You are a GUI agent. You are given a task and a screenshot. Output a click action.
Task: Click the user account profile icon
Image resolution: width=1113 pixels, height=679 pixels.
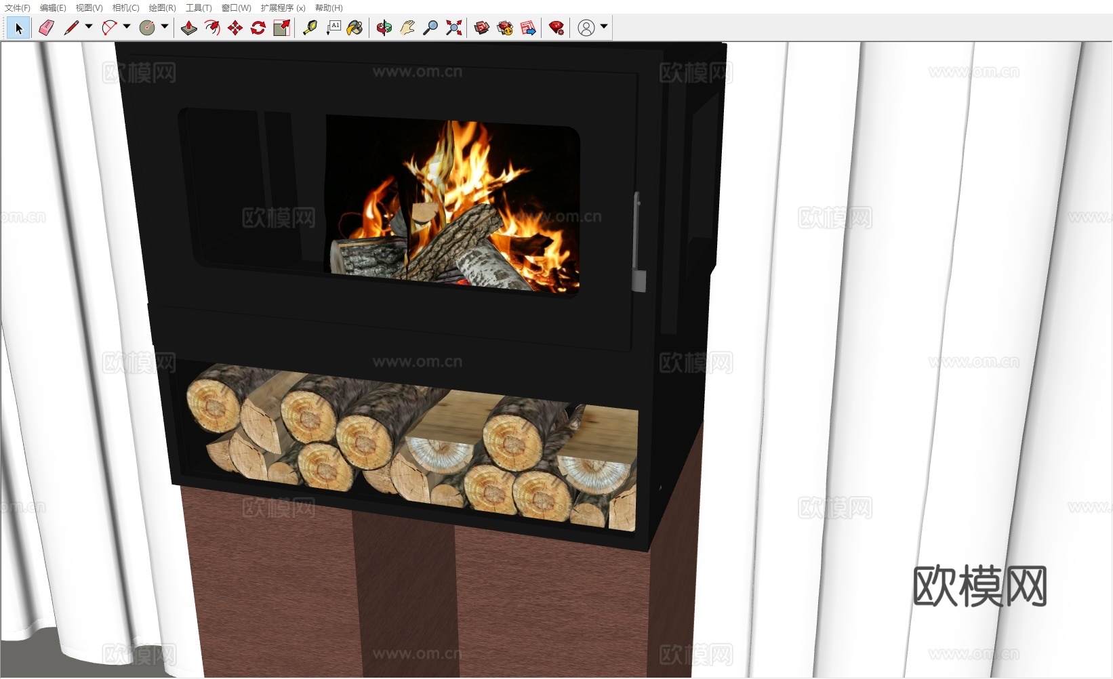coord(586,28)
